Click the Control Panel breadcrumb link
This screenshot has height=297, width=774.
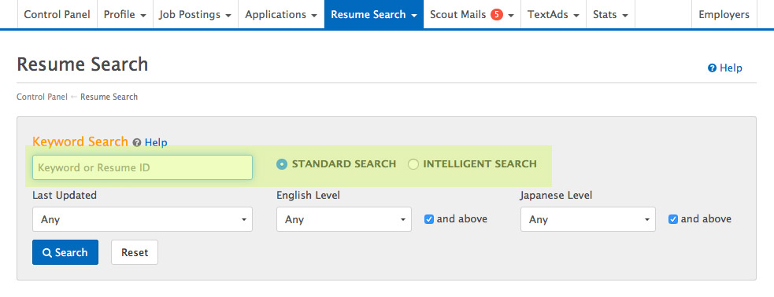42,97
